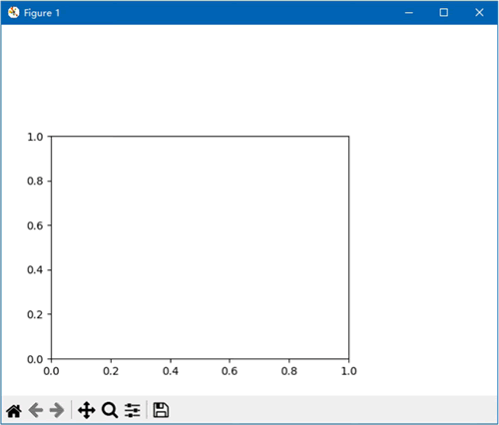499x425 pixels.
Task: Reset the view with the Home icon
Action: point(14,411)
